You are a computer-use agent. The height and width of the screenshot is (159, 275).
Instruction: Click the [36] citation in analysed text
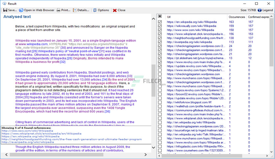pos(107,111)
